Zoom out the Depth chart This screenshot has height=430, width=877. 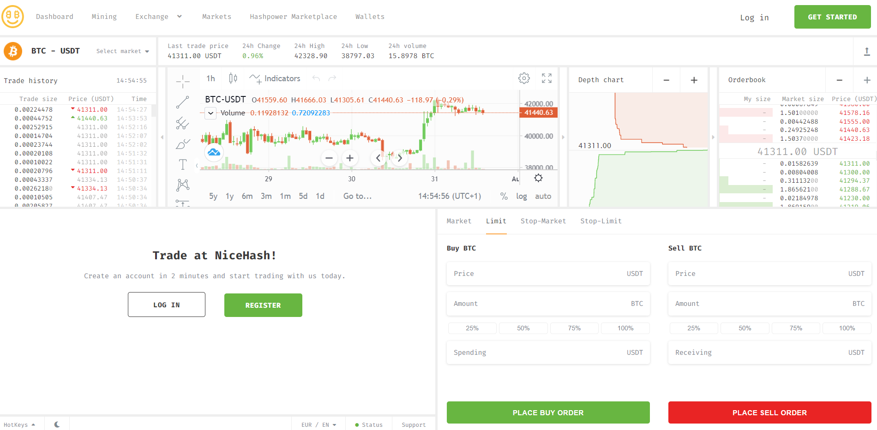tap(666, 80)
